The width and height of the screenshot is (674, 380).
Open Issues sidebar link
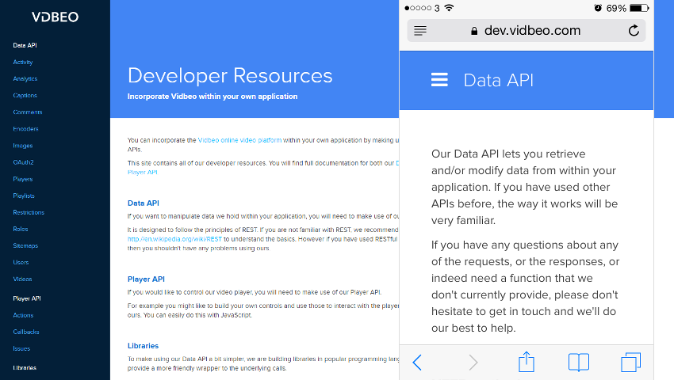click(21, 348)
